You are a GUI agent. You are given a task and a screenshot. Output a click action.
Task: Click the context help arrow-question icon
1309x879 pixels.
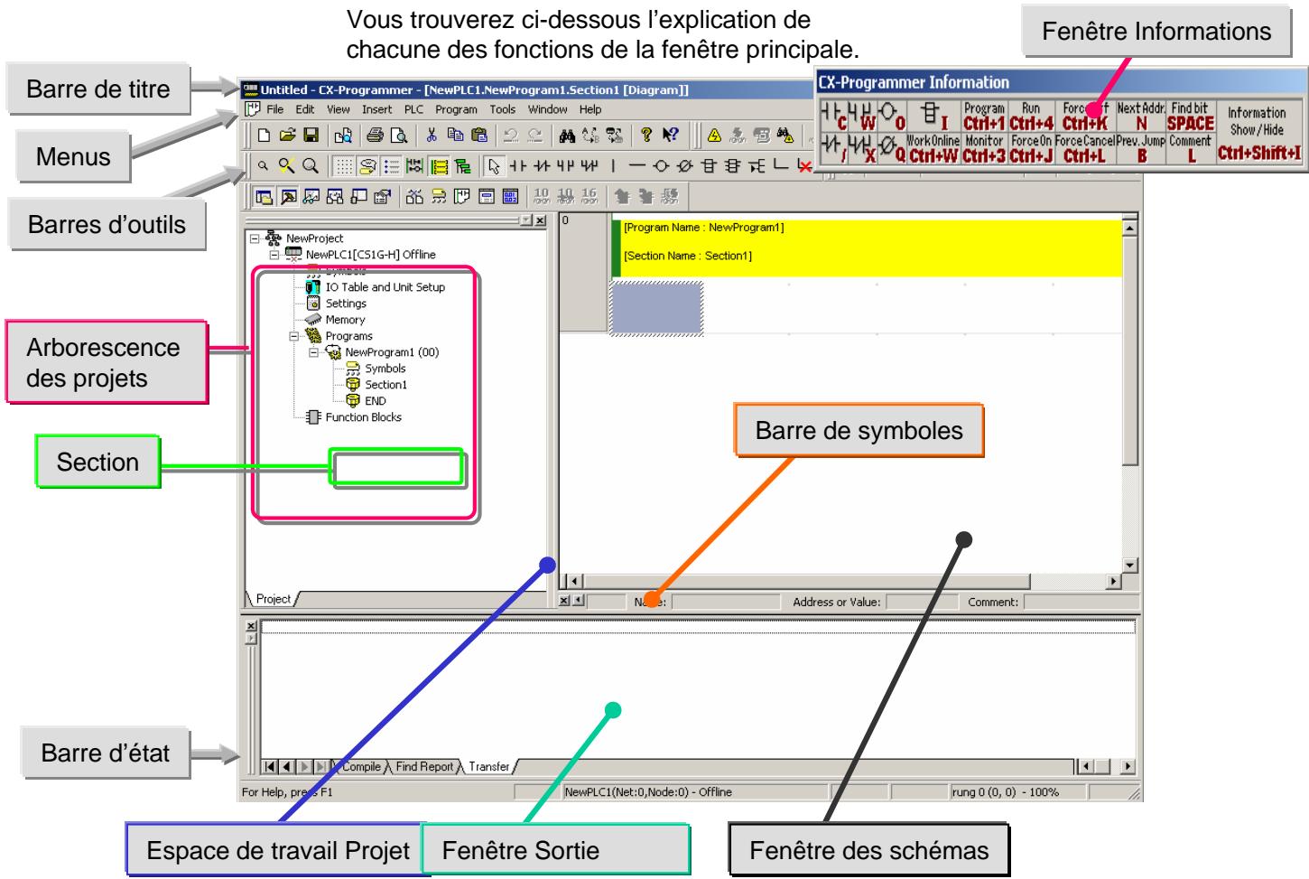click(x=671, y=136)
